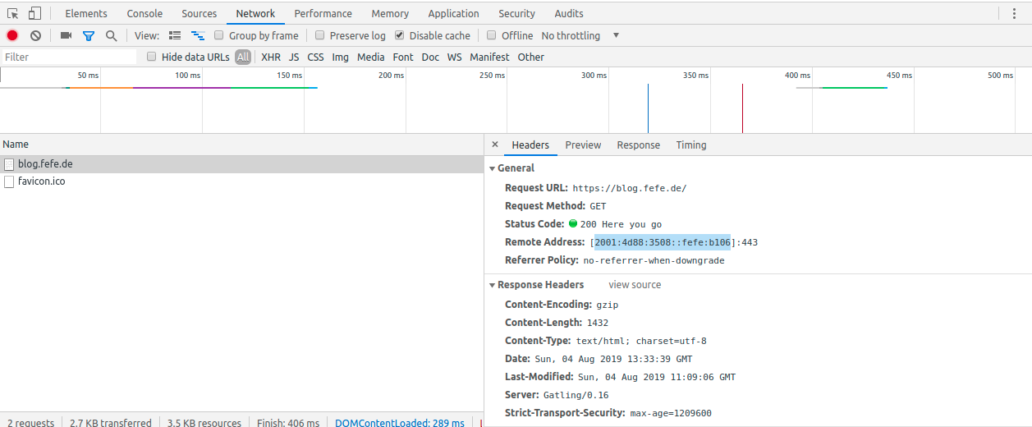This screenshot has width=1032, height=427.
Task: Filter requests by JS type
Action: click(x=294, y=57)
